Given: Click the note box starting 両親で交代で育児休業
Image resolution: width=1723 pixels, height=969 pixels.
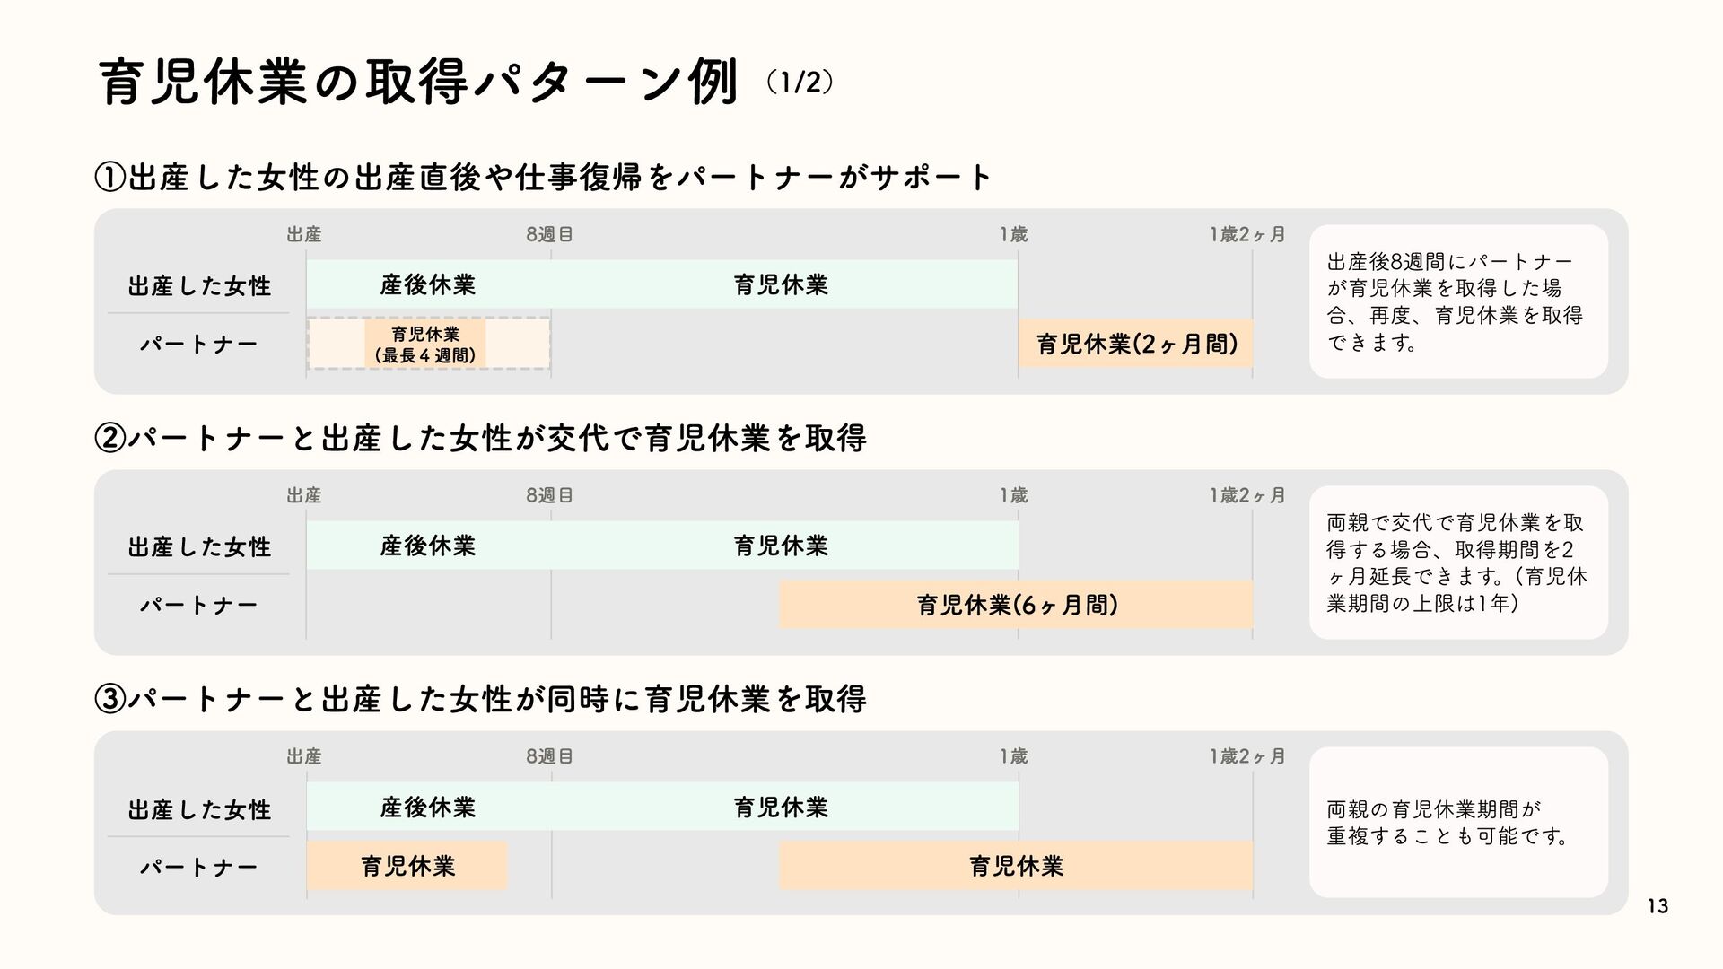Looking at the screenshot, I should tap(1458, 563).
